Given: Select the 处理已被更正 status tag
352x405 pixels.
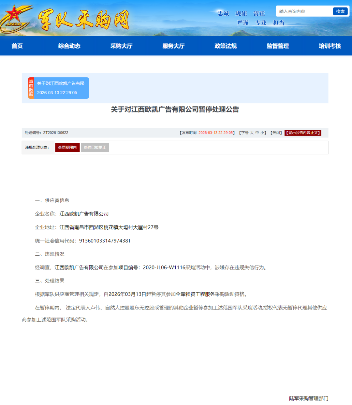Looking at the screenshot, I should [95, 147].
